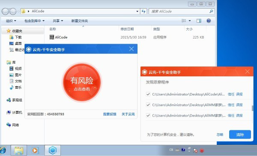This screenshot has height=156, width=257.
Task: Open the view options dropdown arrow
Action: tap(190, 21)
